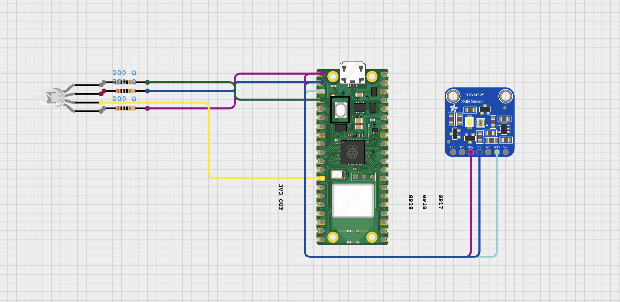Select the "GP19" label

click(411, 202)
